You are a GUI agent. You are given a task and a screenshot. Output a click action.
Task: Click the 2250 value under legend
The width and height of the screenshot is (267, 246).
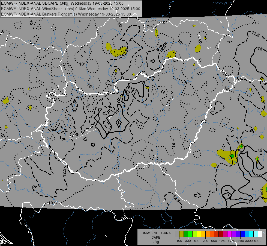coord(241,241)
